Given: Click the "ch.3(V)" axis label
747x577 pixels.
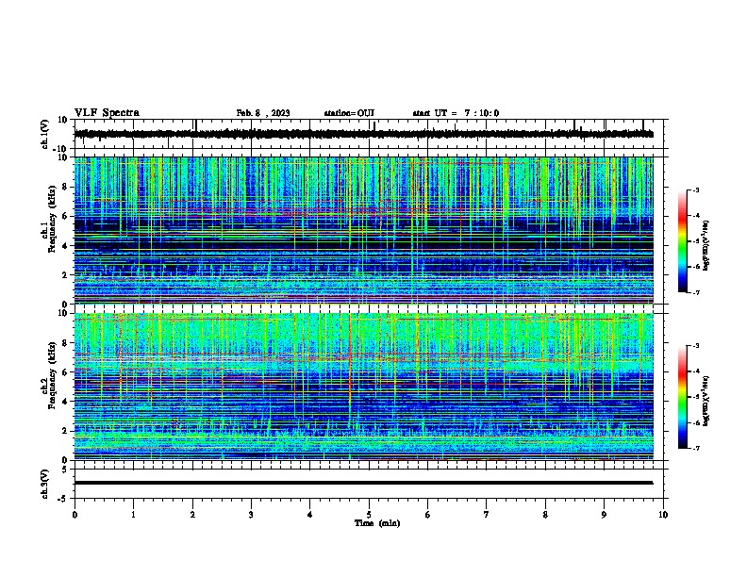Looking at the screenshot, I should pyautogui.click(x=45, y=484).
